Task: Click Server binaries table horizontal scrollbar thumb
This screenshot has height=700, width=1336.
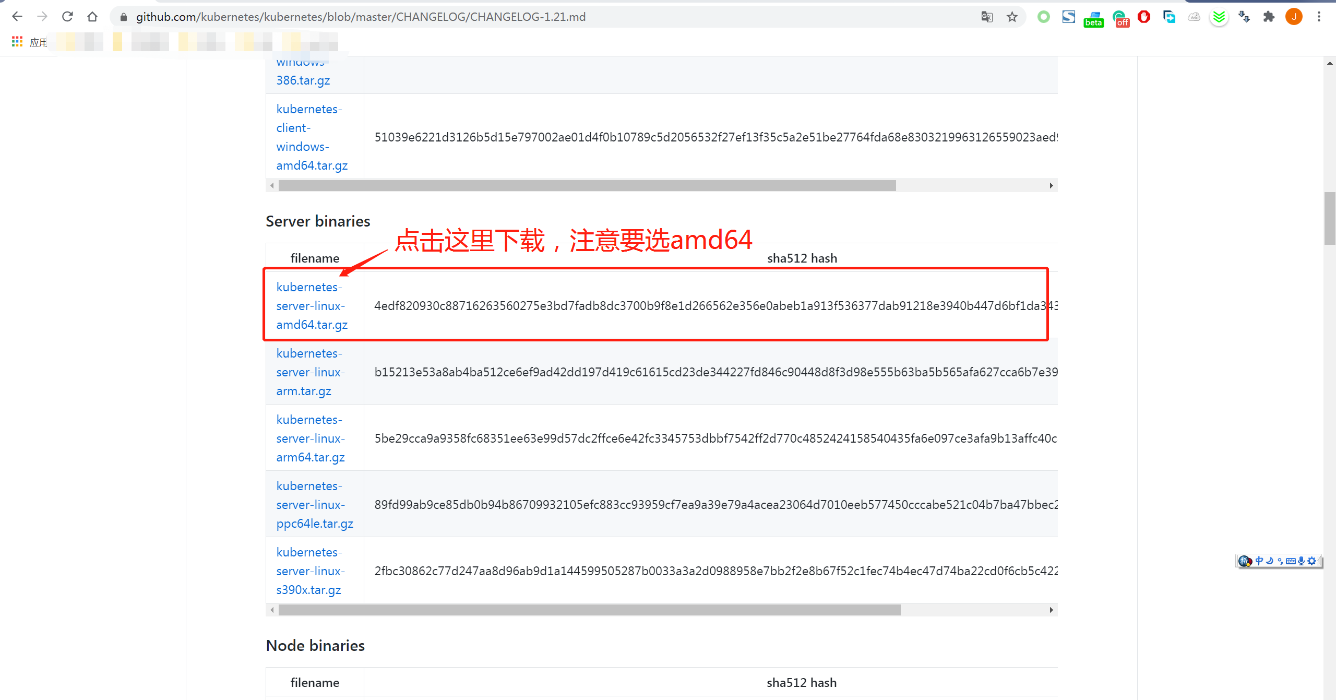Action: pos(590,610)
